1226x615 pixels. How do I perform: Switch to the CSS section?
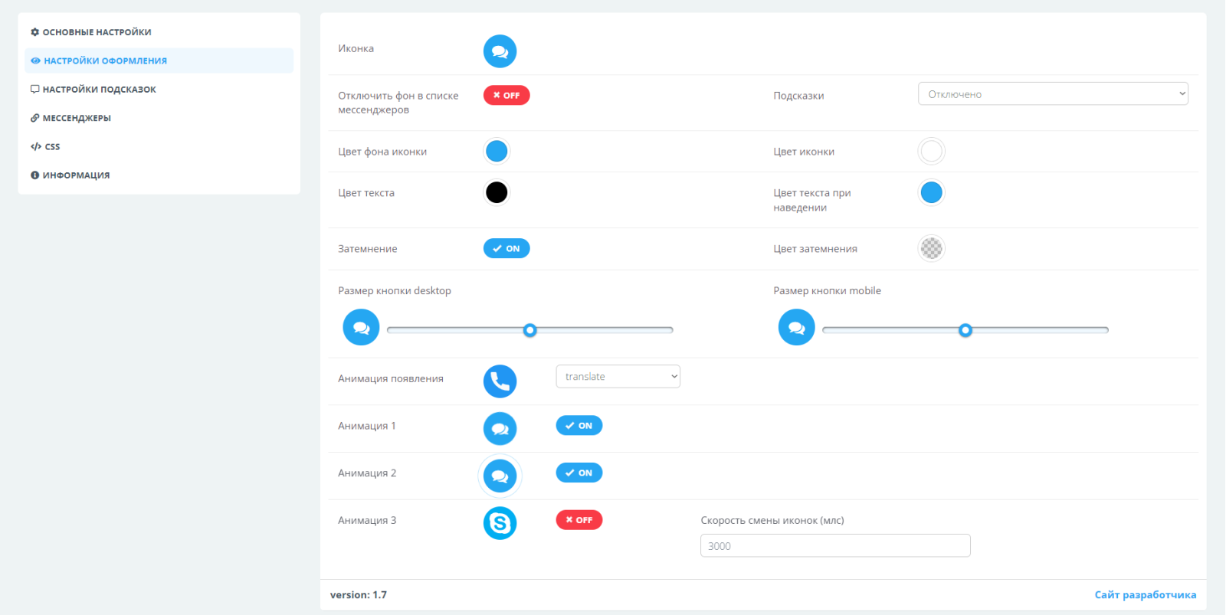tap(159, 146)
